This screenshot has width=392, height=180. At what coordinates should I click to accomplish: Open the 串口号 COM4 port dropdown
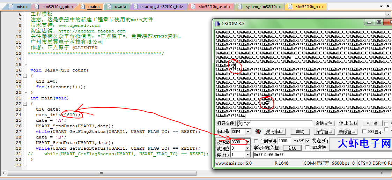coord(248,132)
